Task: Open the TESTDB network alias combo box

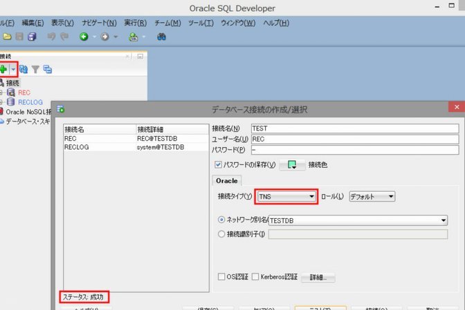Action: click(x=358, y=220)
